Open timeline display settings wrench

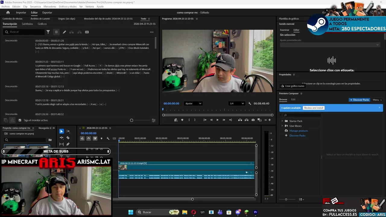point(108,138)
